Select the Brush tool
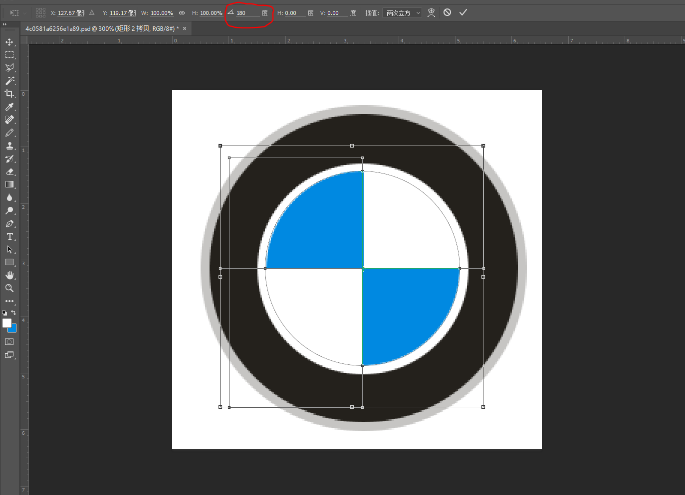The image size is (685, 495). (9, 133)
